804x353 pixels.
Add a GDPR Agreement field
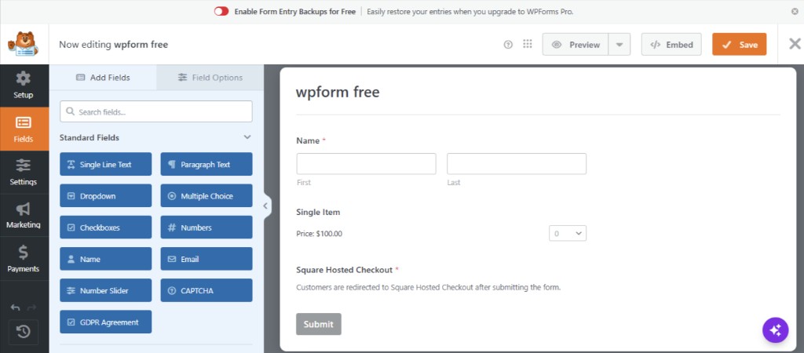pyautogui.click(x=106, y=322)
